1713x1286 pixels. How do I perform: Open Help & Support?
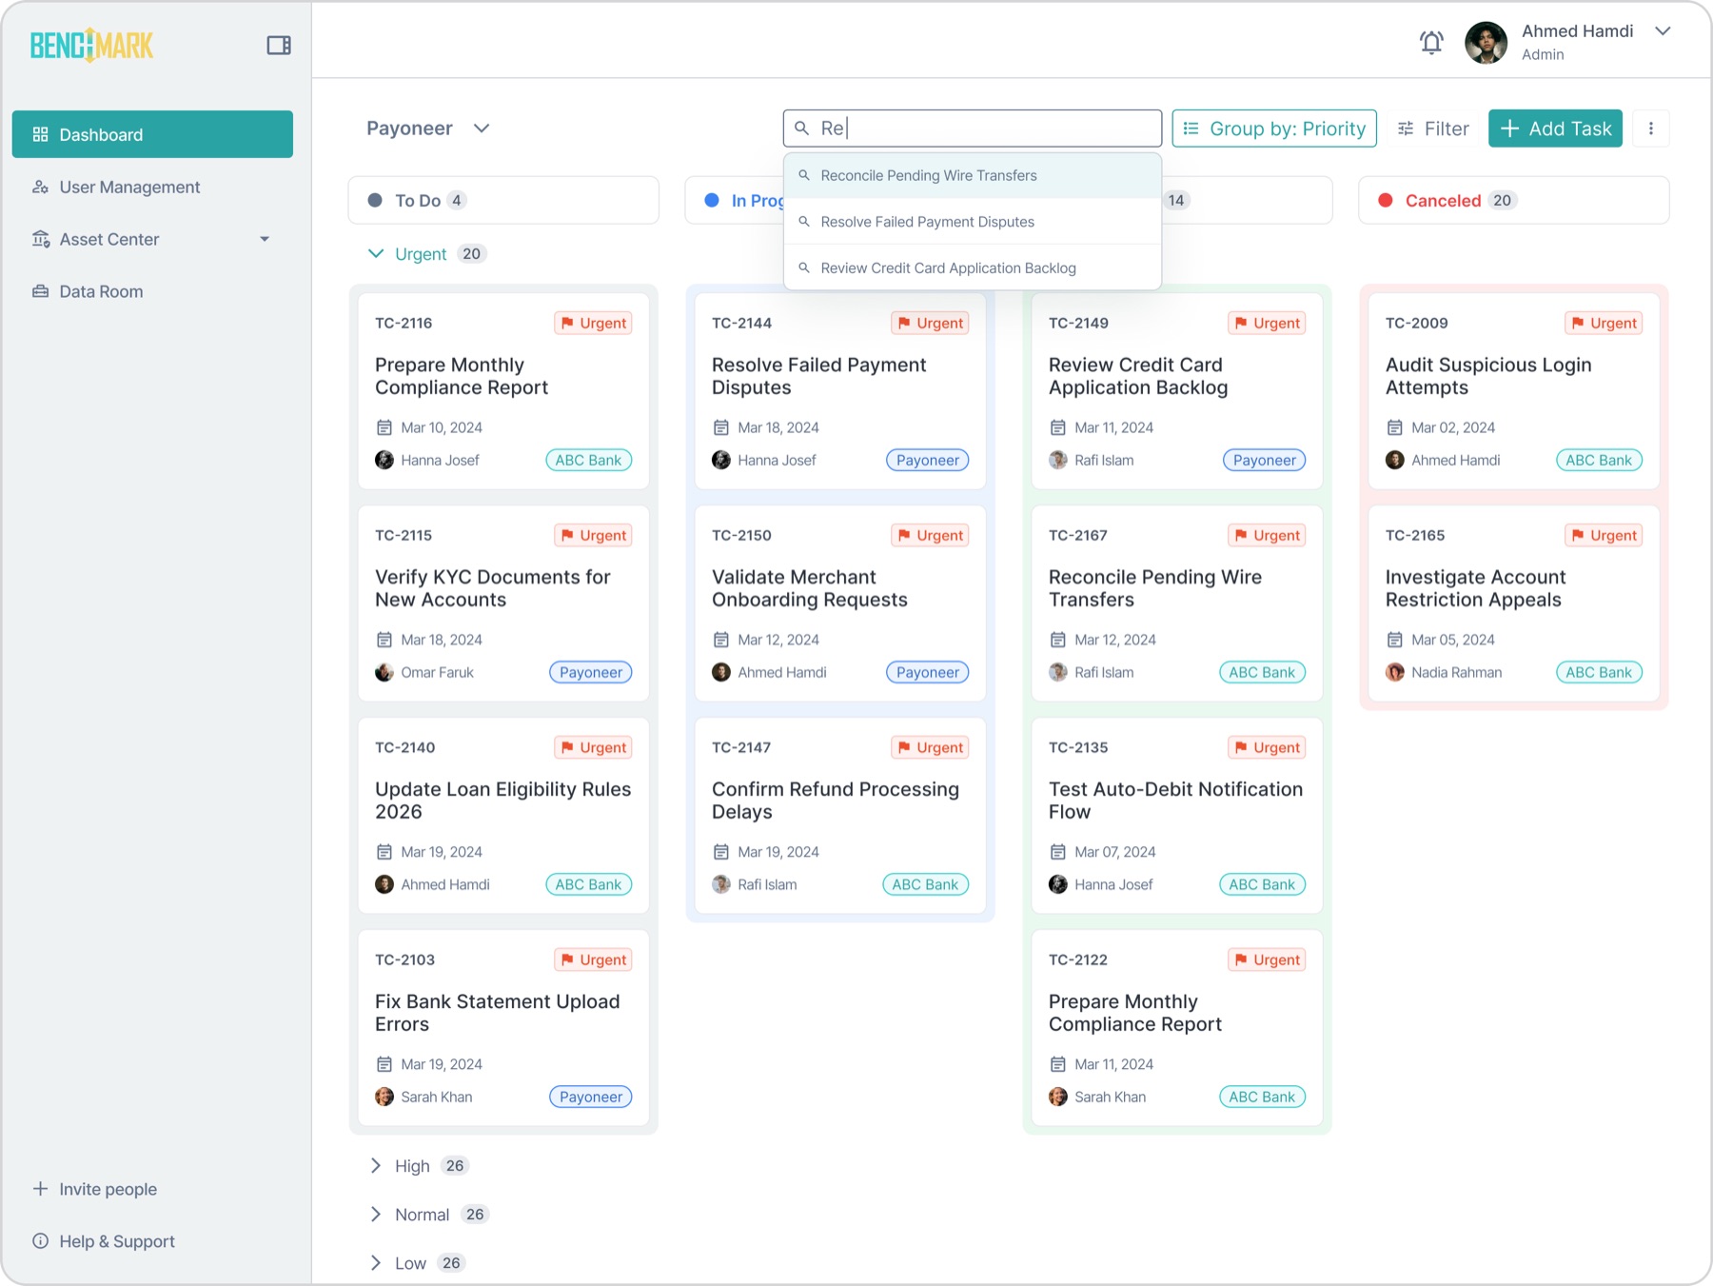click(x=104, y=1241)
